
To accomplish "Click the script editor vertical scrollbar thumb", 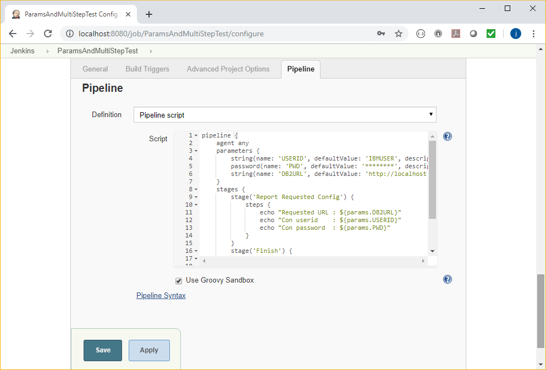I will [432, 180].
